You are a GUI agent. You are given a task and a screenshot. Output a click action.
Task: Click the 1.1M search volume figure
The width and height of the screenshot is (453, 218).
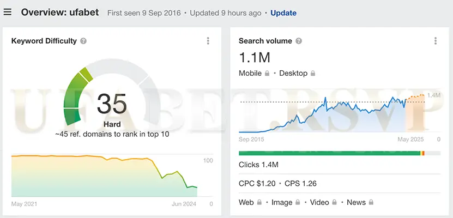point(255,57)
